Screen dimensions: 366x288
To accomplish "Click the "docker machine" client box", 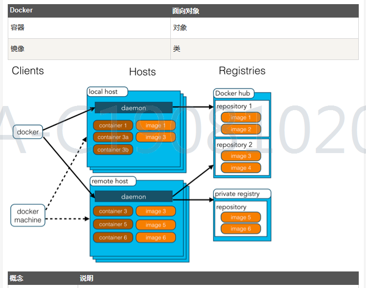I will pos(28,216).
